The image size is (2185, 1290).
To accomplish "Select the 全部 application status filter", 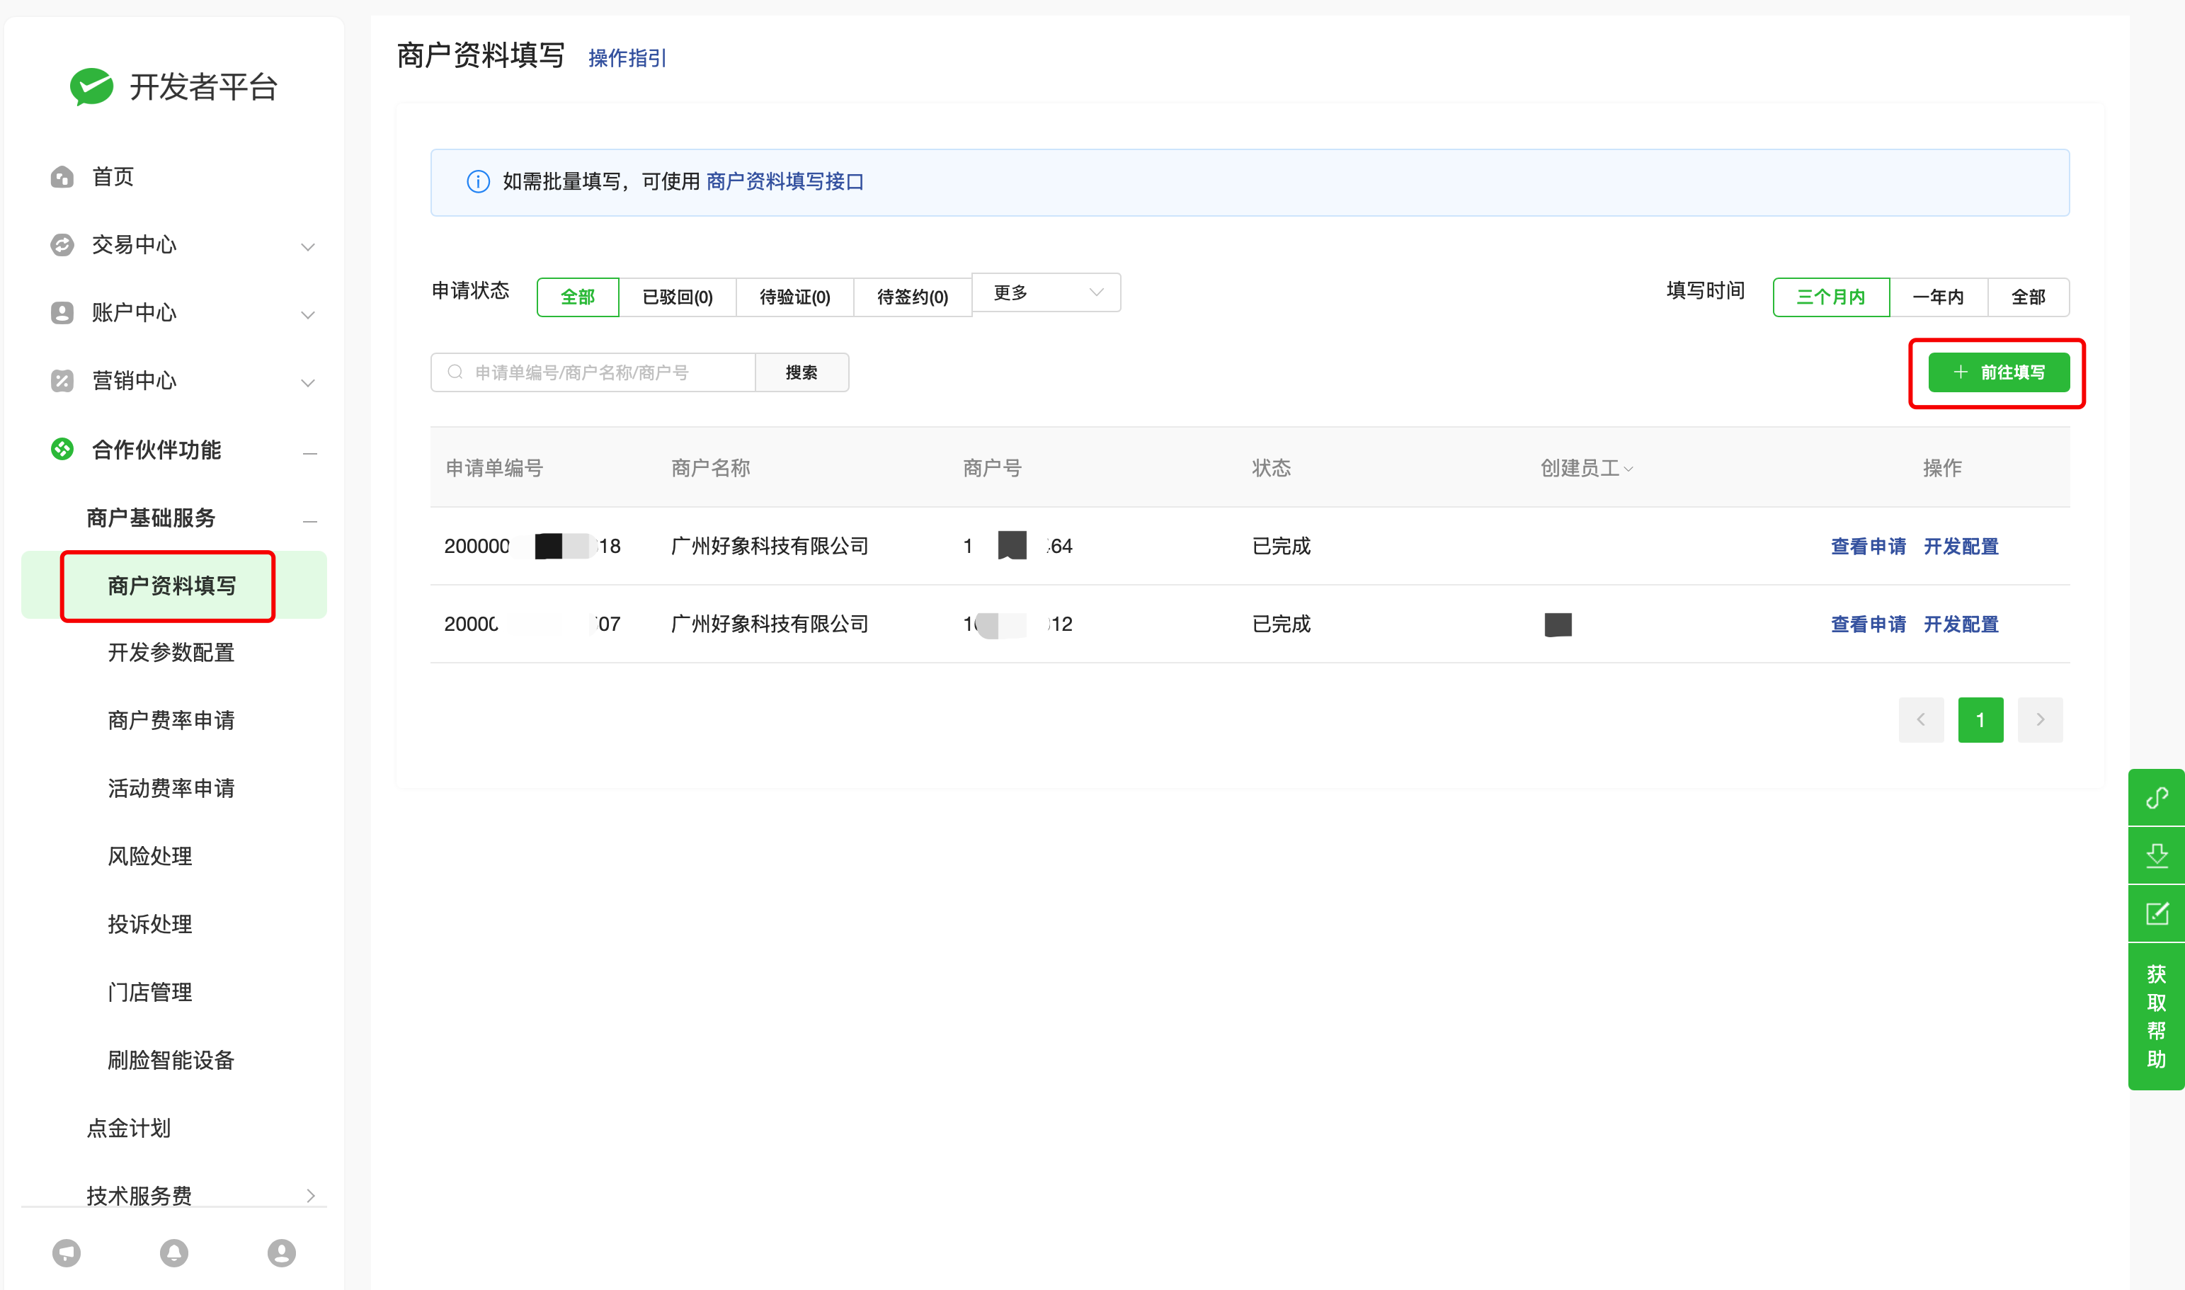I will click(578, 297).
